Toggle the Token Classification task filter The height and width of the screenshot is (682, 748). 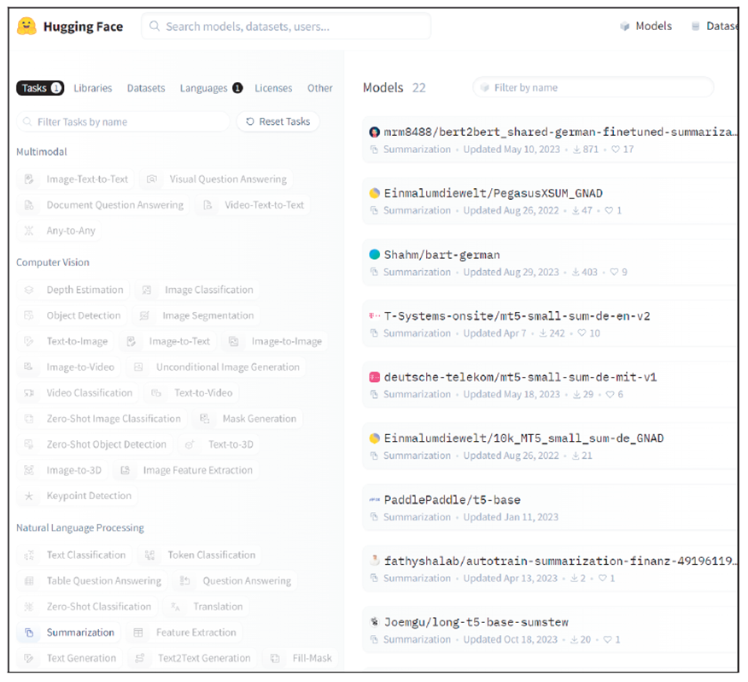pyautogui.click(x=200, y=555)
